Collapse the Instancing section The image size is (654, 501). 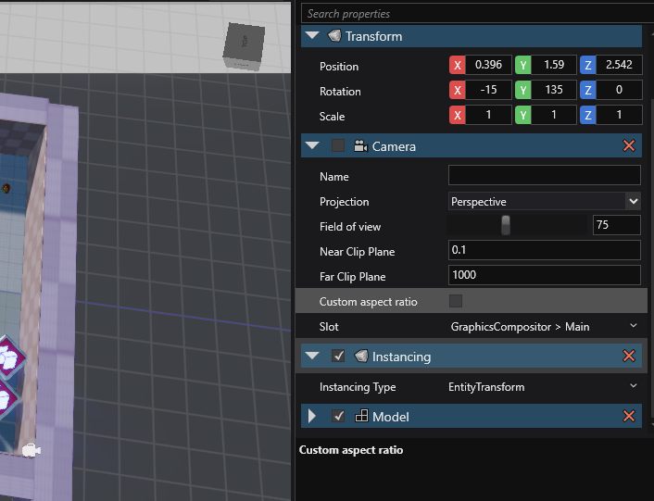[312, 356]
